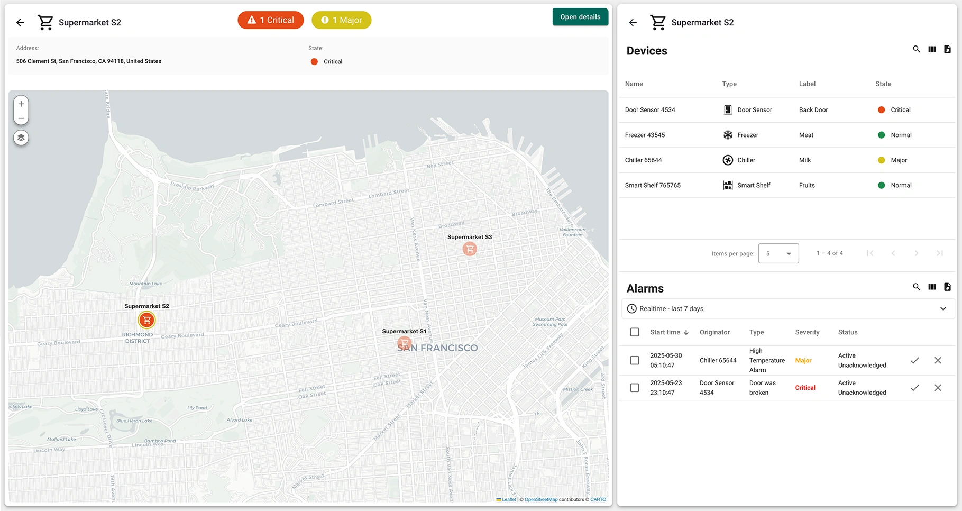The width and height of the screenshot is (962, 511).
Task: Acknowledge the High Temperature Alarm
Action: click(x=915, y=360)
